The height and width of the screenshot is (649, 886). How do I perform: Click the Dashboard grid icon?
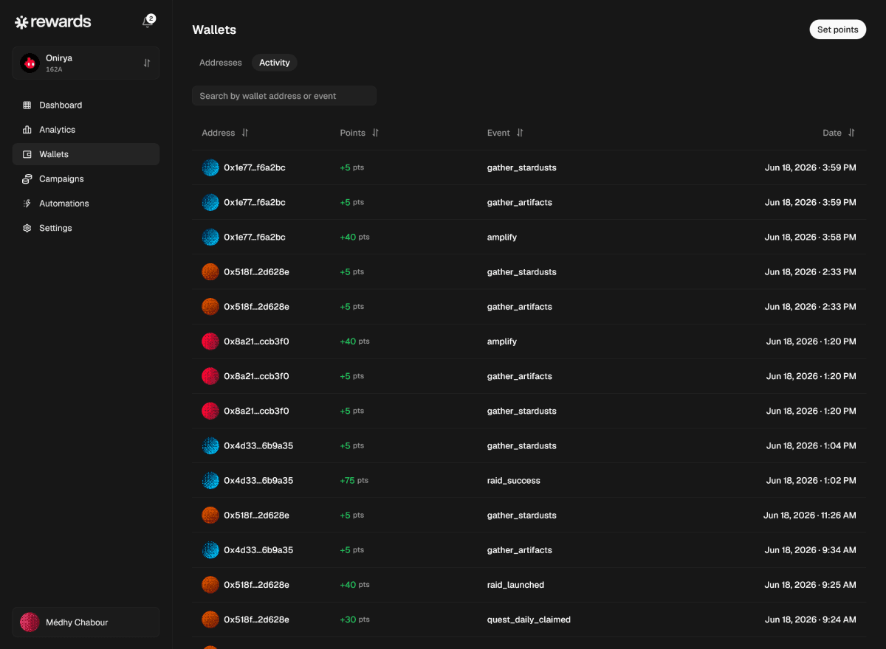27,105
